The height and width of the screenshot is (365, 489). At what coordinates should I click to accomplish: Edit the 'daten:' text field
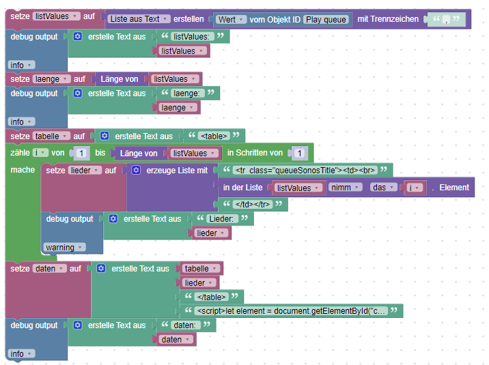point(184,325)
